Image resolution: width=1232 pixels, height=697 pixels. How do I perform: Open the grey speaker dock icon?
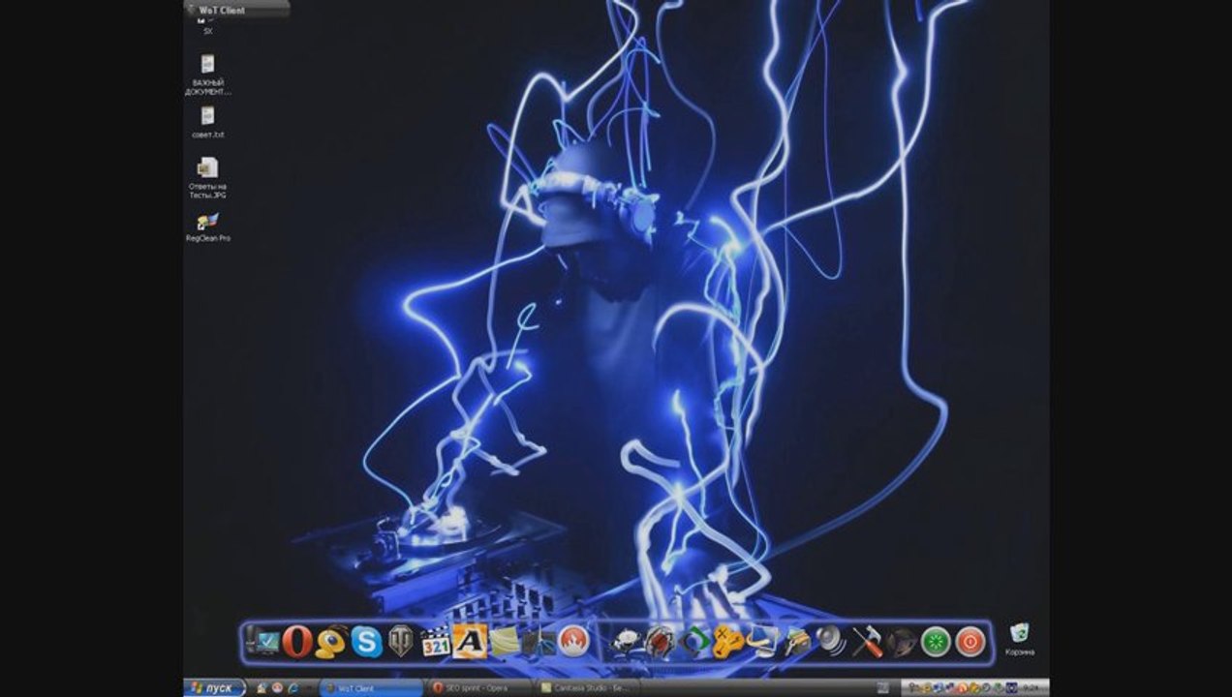(832, 641)
